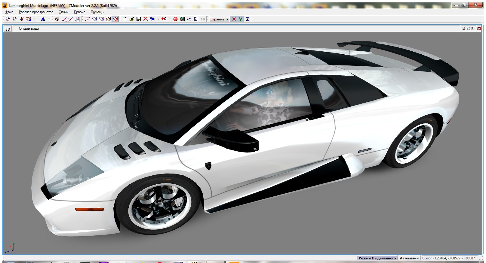Viewport: 486px width, 263px height.
Task: Open the textures browser cactus icon
Action: tap(182, 19)
